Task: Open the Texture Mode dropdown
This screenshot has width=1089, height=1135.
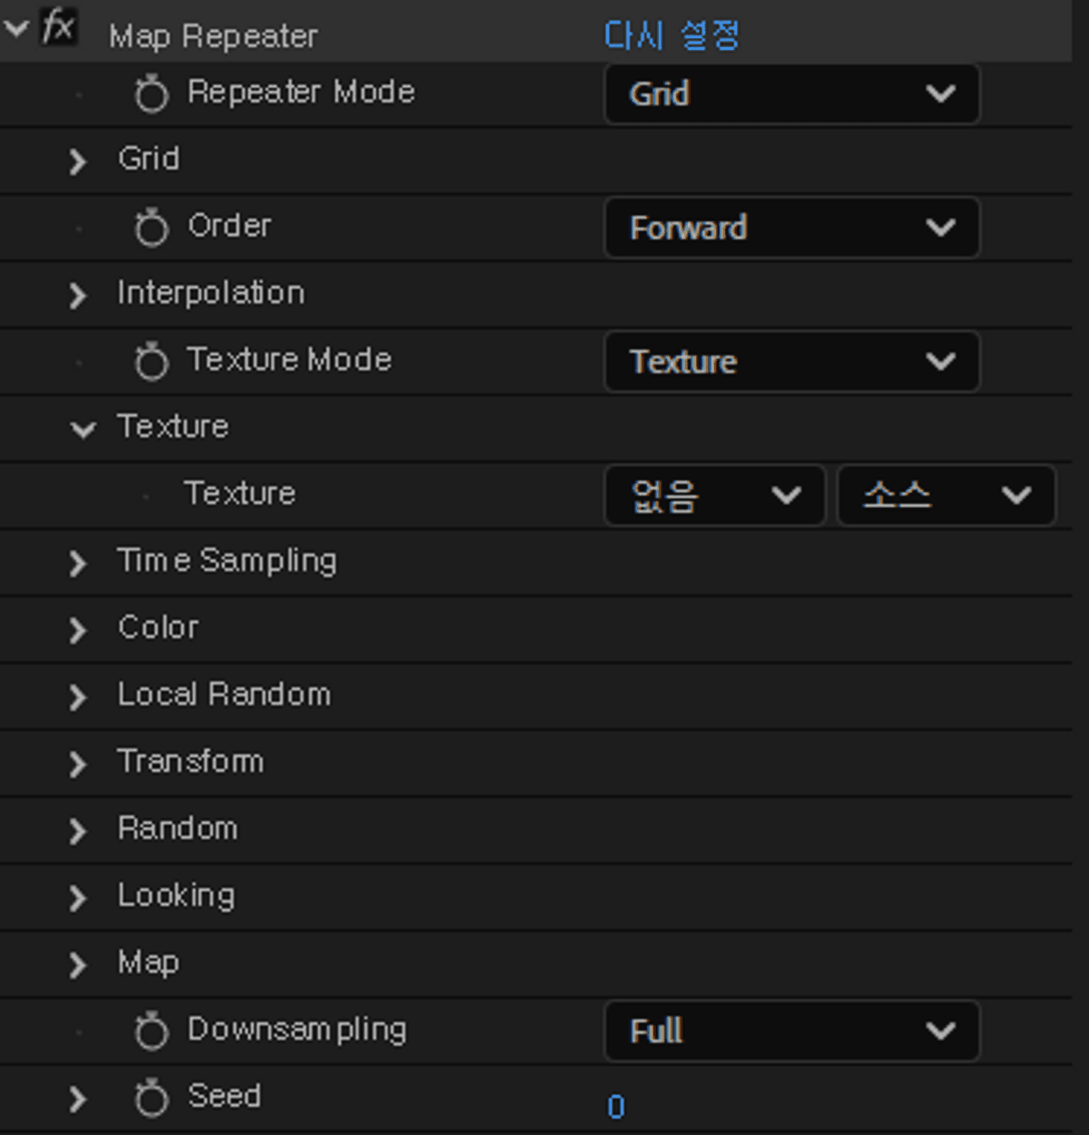Action: pyautogui.click(x=791, y=362)
